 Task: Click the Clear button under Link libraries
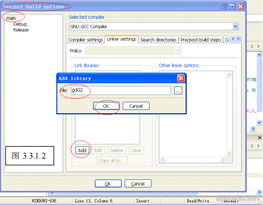[x=136, y=151]
